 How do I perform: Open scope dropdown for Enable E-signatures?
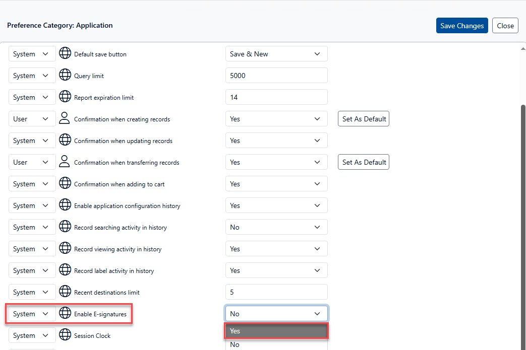coord(32,314)
